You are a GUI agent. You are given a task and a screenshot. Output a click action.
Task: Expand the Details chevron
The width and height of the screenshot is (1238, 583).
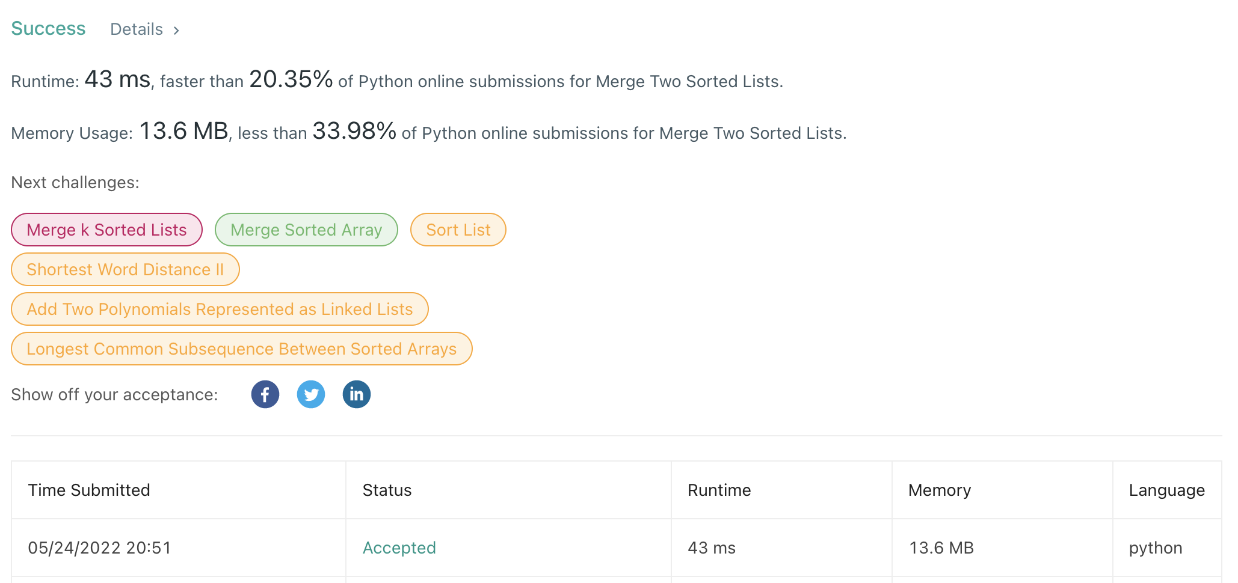coord(177,29)
